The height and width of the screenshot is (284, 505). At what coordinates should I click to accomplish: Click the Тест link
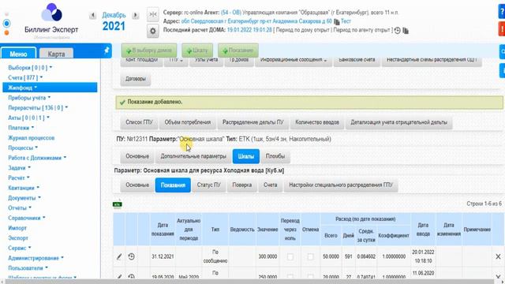click(x=346, y=21)
